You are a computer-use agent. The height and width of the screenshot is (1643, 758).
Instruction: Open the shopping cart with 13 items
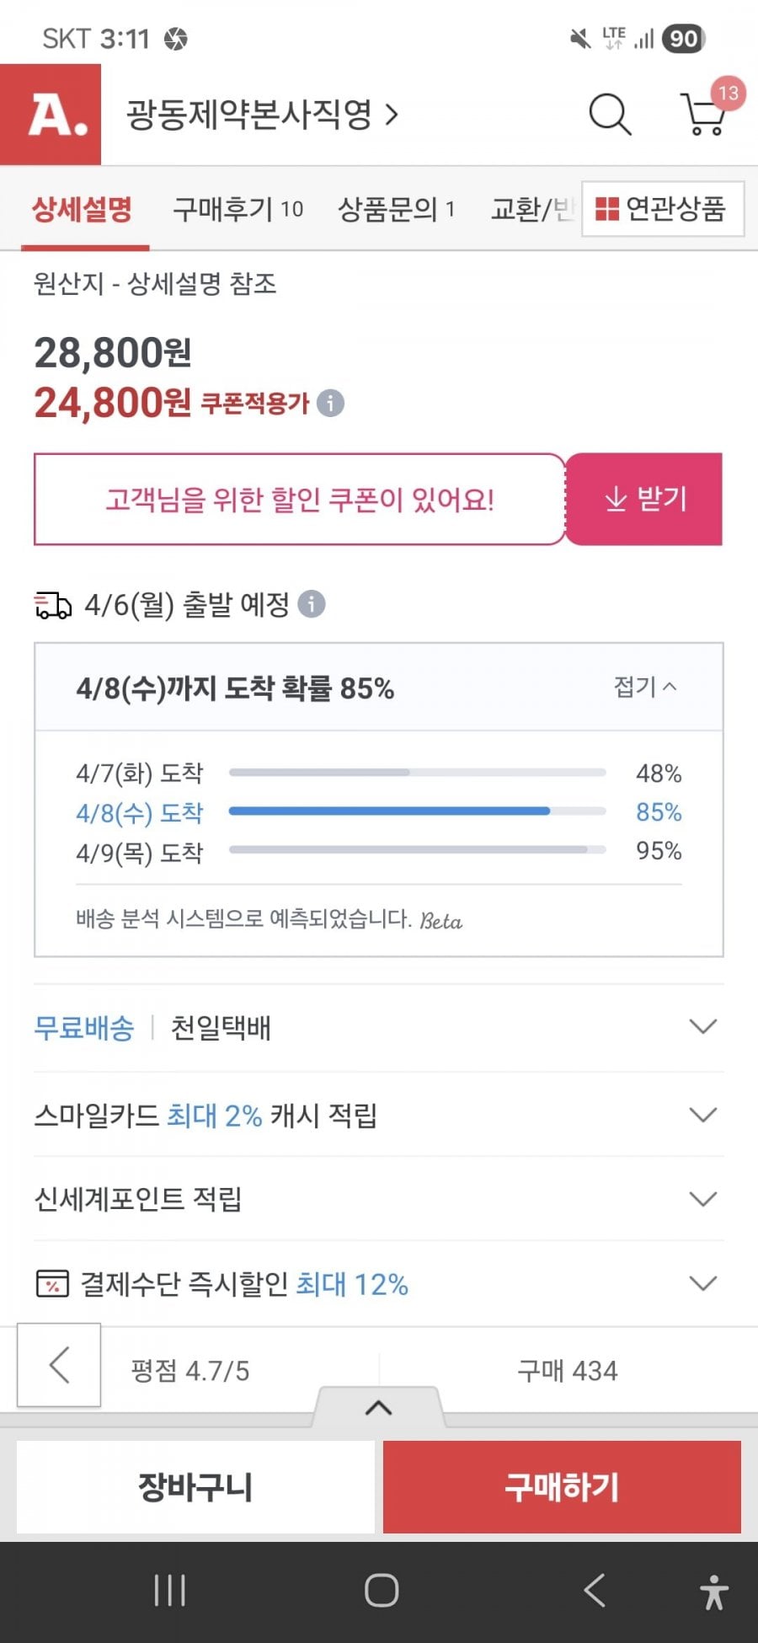[704, 114]
